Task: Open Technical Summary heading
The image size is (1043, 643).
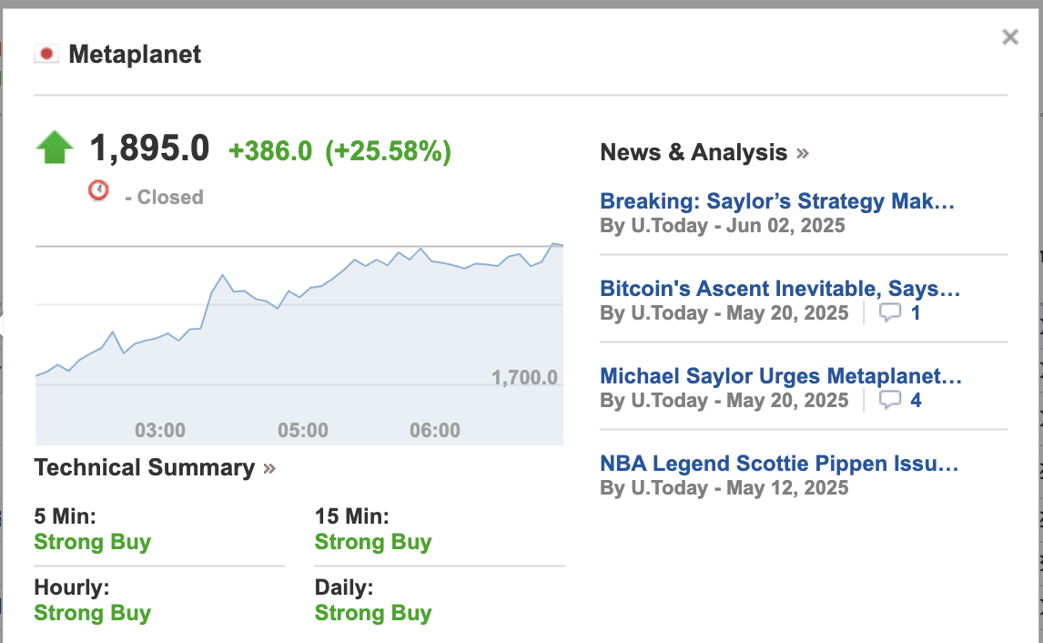Action: click(145, 467)
